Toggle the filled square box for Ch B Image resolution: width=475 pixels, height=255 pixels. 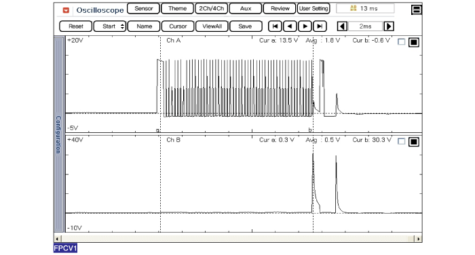[413, 142]
